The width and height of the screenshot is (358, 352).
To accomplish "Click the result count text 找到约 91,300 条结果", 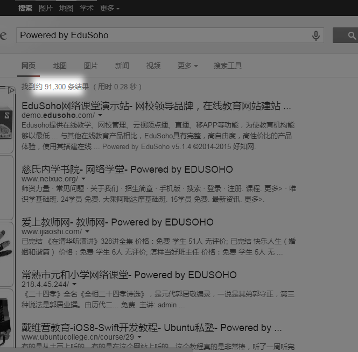I will click(55, 87).
